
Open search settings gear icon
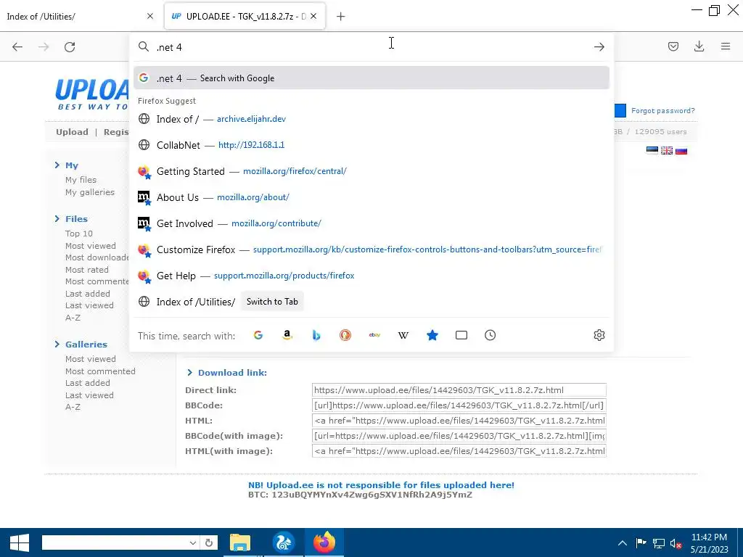point(599,335)
